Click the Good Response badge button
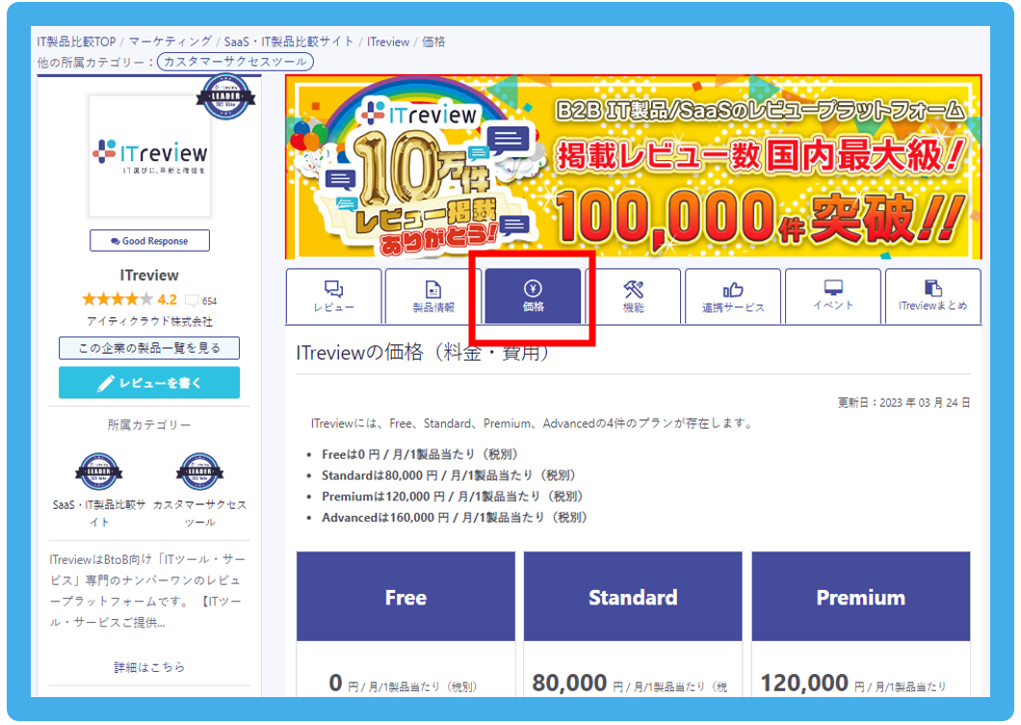Viewport: 1021px width, 725px height. point(148,240)
